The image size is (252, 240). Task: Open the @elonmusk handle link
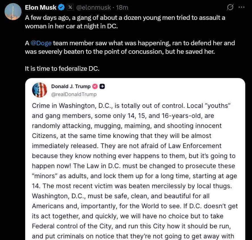[94, 7]
